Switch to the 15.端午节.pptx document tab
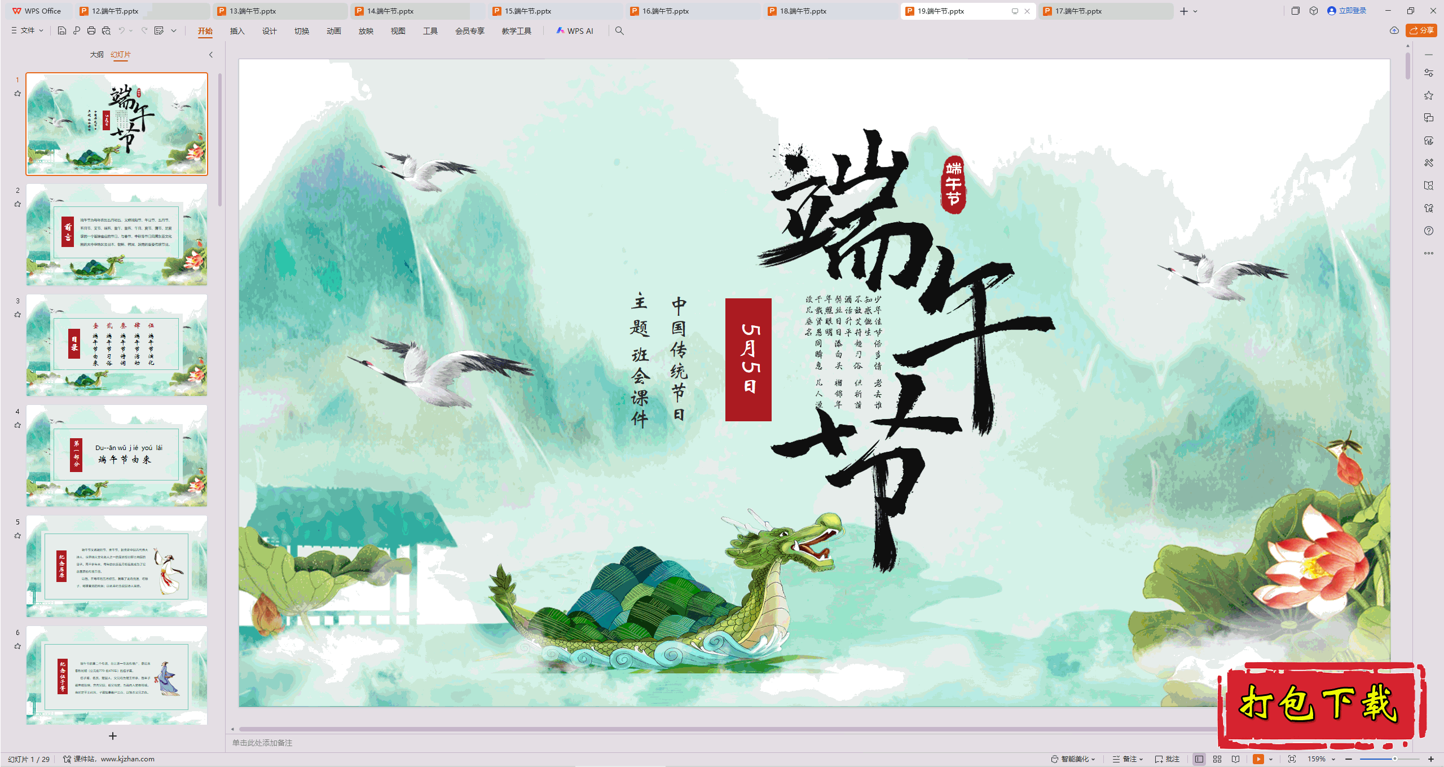1444x767 pixels. point(528,11)
